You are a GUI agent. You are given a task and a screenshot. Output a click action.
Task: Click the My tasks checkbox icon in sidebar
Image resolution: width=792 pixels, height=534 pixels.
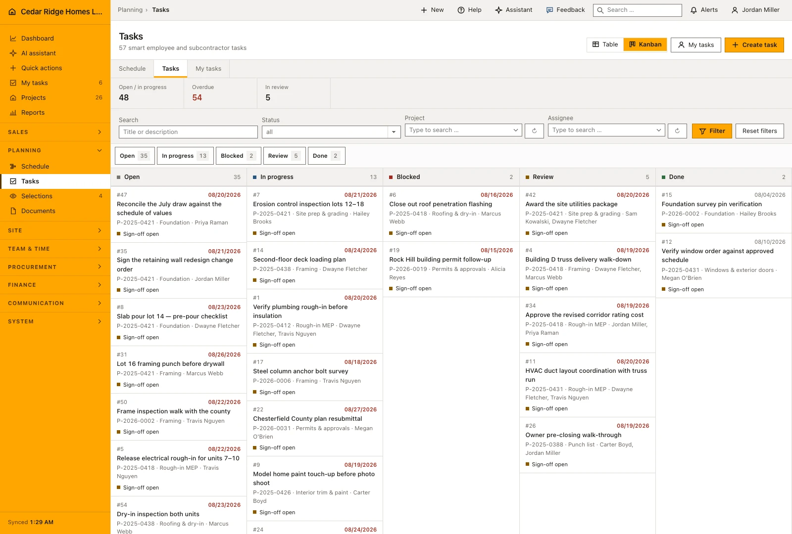coord(13,83)
